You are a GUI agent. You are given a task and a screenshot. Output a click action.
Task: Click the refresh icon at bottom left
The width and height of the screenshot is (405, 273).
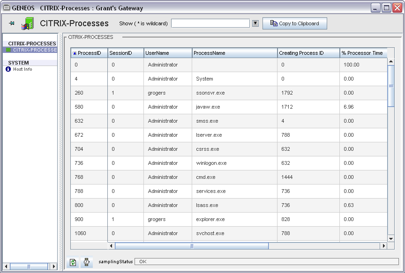[73, 262]
